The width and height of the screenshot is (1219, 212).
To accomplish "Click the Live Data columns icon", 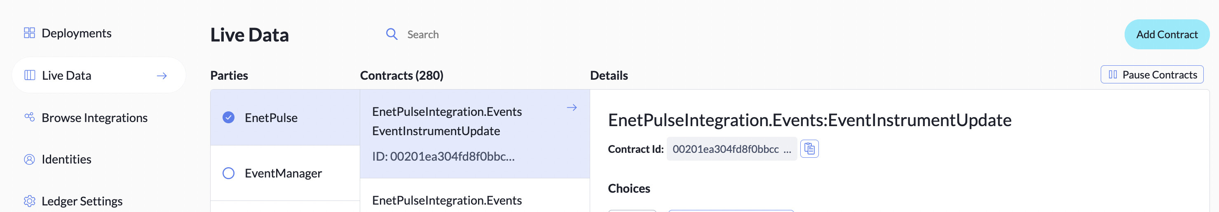I will point(30,75).
